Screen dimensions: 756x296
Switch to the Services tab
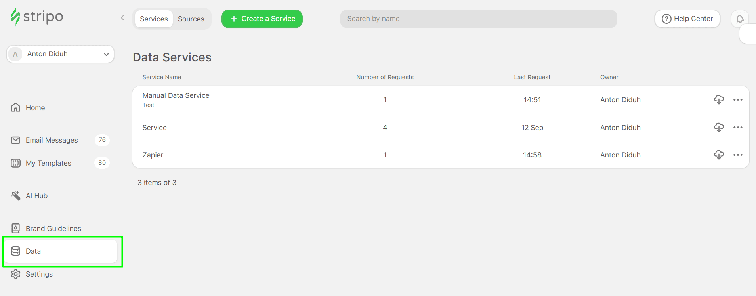point(154,19)
